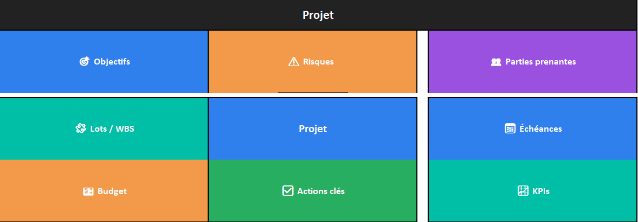Open the Risques text label
638x222 pixels.
(318, 62)
